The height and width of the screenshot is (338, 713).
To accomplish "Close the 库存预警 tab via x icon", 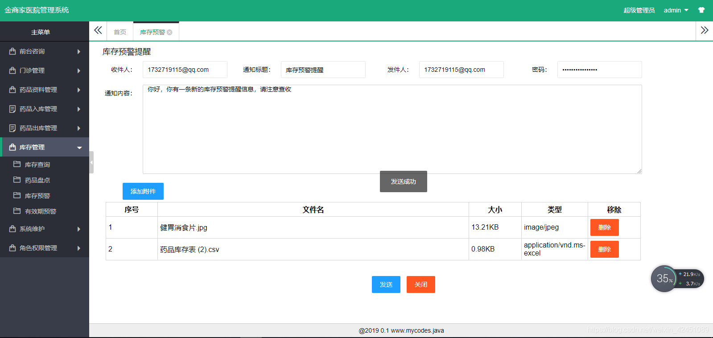I will [x=169, y=32].
